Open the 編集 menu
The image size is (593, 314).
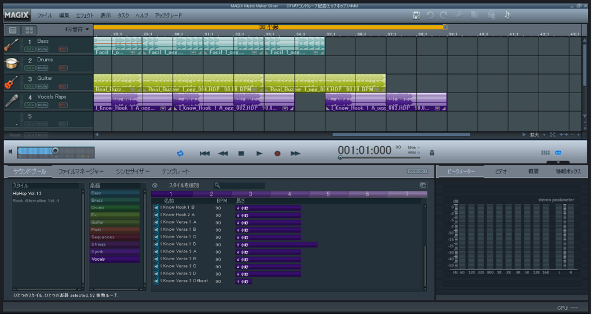(64, 16)
